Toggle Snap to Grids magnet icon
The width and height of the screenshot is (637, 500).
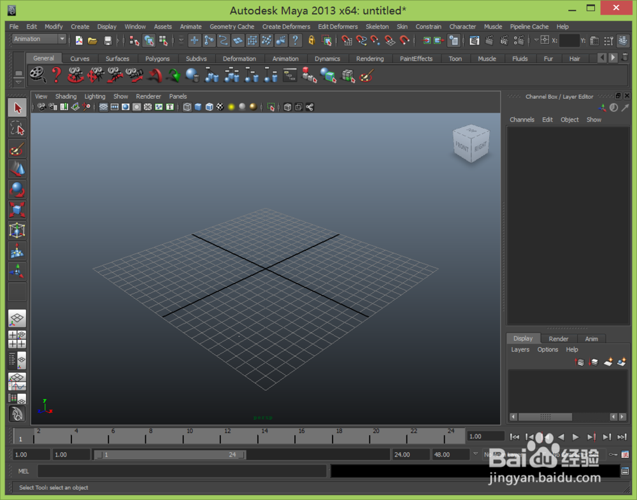click(346, 41)
